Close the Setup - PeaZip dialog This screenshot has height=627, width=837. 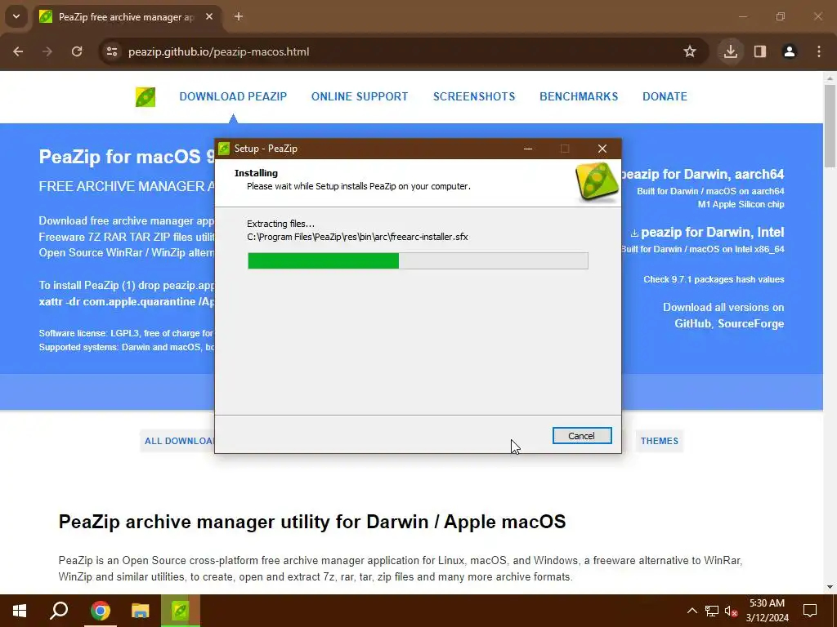(x=602, y=149)
